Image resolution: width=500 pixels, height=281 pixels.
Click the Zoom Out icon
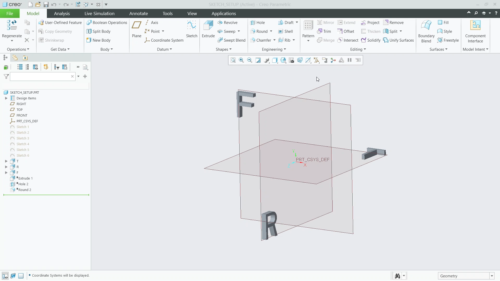[x=250, y=60]
